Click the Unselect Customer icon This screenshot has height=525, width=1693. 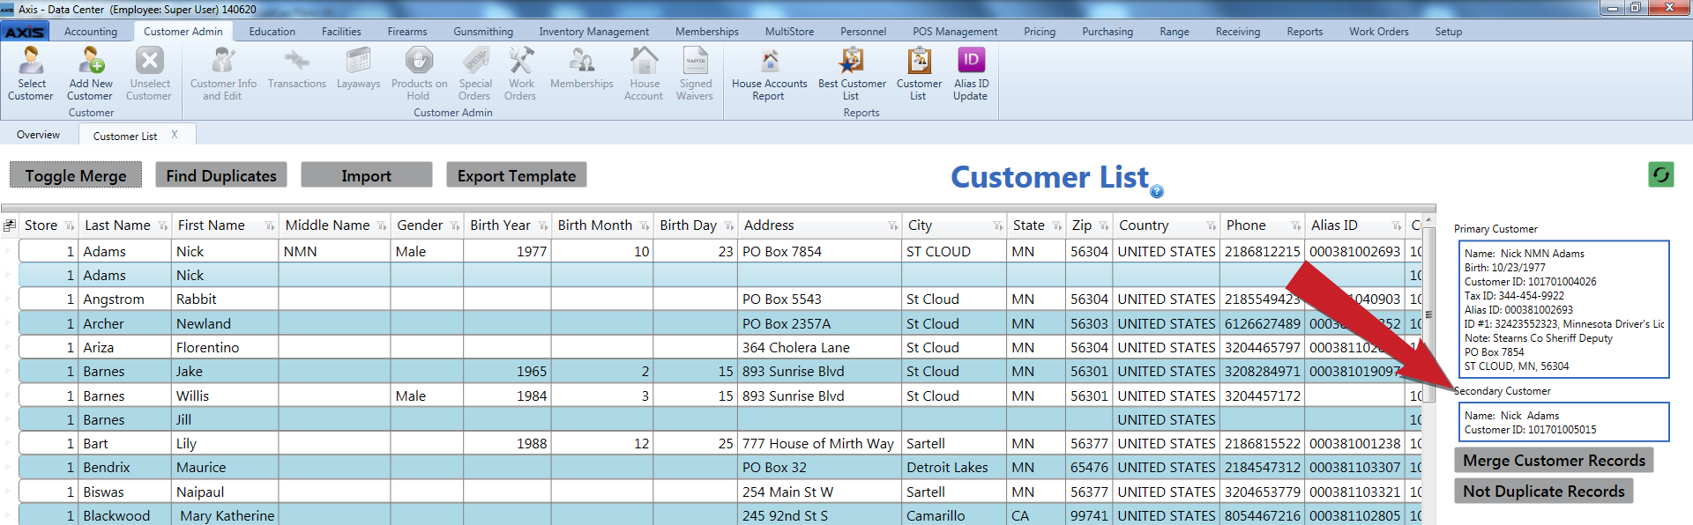pos(149,73)
